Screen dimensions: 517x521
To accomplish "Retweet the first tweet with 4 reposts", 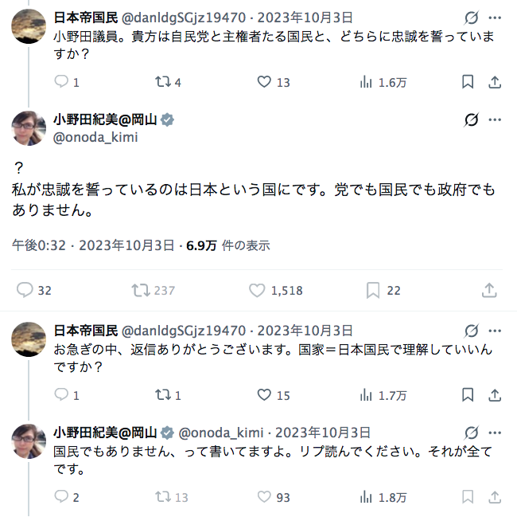I will pos(162,82).
